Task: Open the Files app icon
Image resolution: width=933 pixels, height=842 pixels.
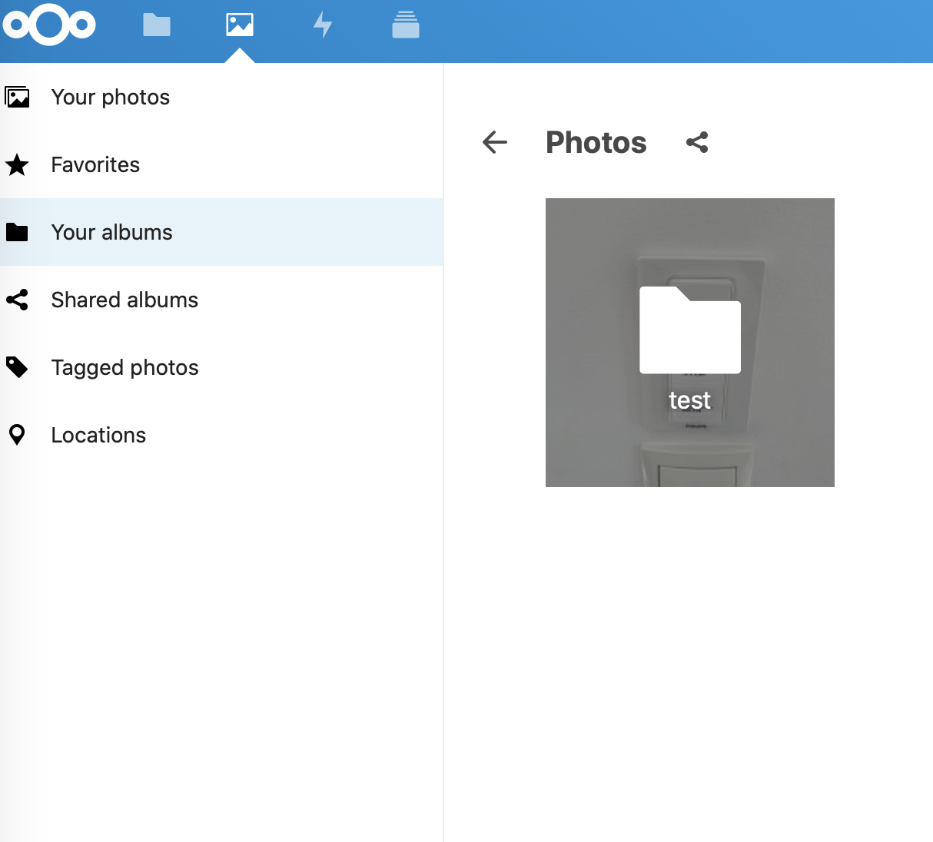Action: 157,25
